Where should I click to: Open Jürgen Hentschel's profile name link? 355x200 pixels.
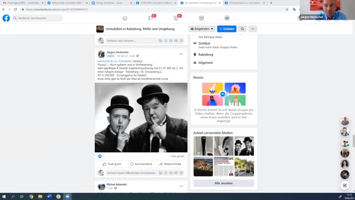[x=117, y=52]
